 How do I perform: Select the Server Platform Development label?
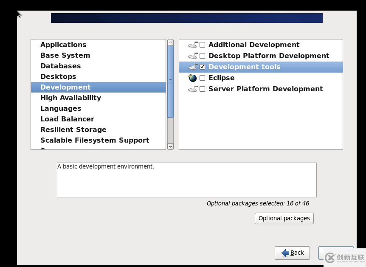pyautogui.click(x=266, y=89)
